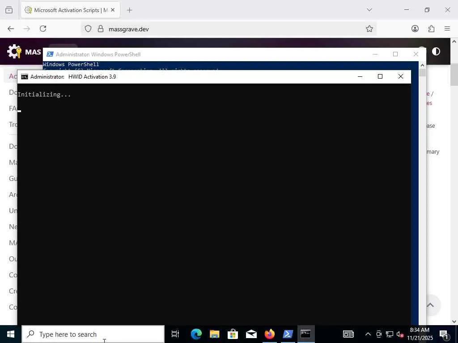
Task: Open the Firefox View icon
Action: [x=9, y=10]
